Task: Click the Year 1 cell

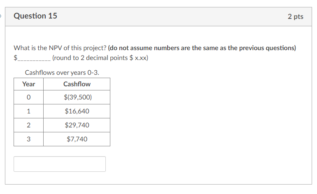Action: pyautogui.click(x=28, y=111)
